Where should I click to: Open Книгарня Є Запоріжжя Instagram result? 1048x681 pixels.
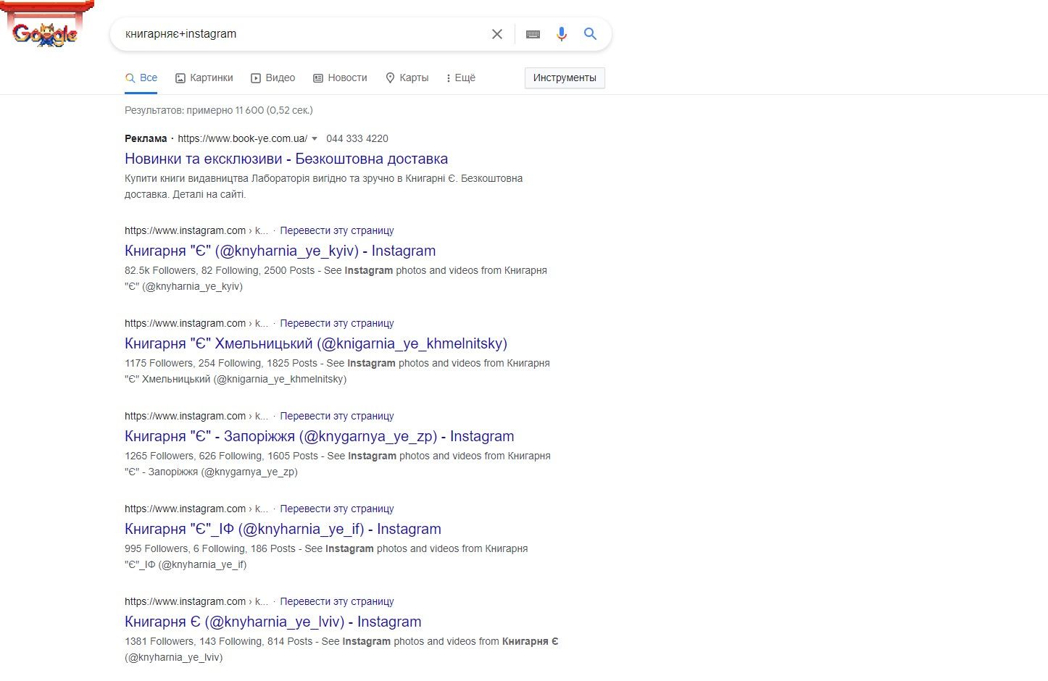coord(320,436)
